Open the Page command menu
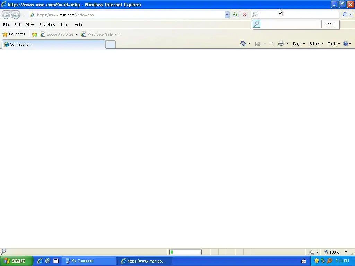 click(299, 44)
